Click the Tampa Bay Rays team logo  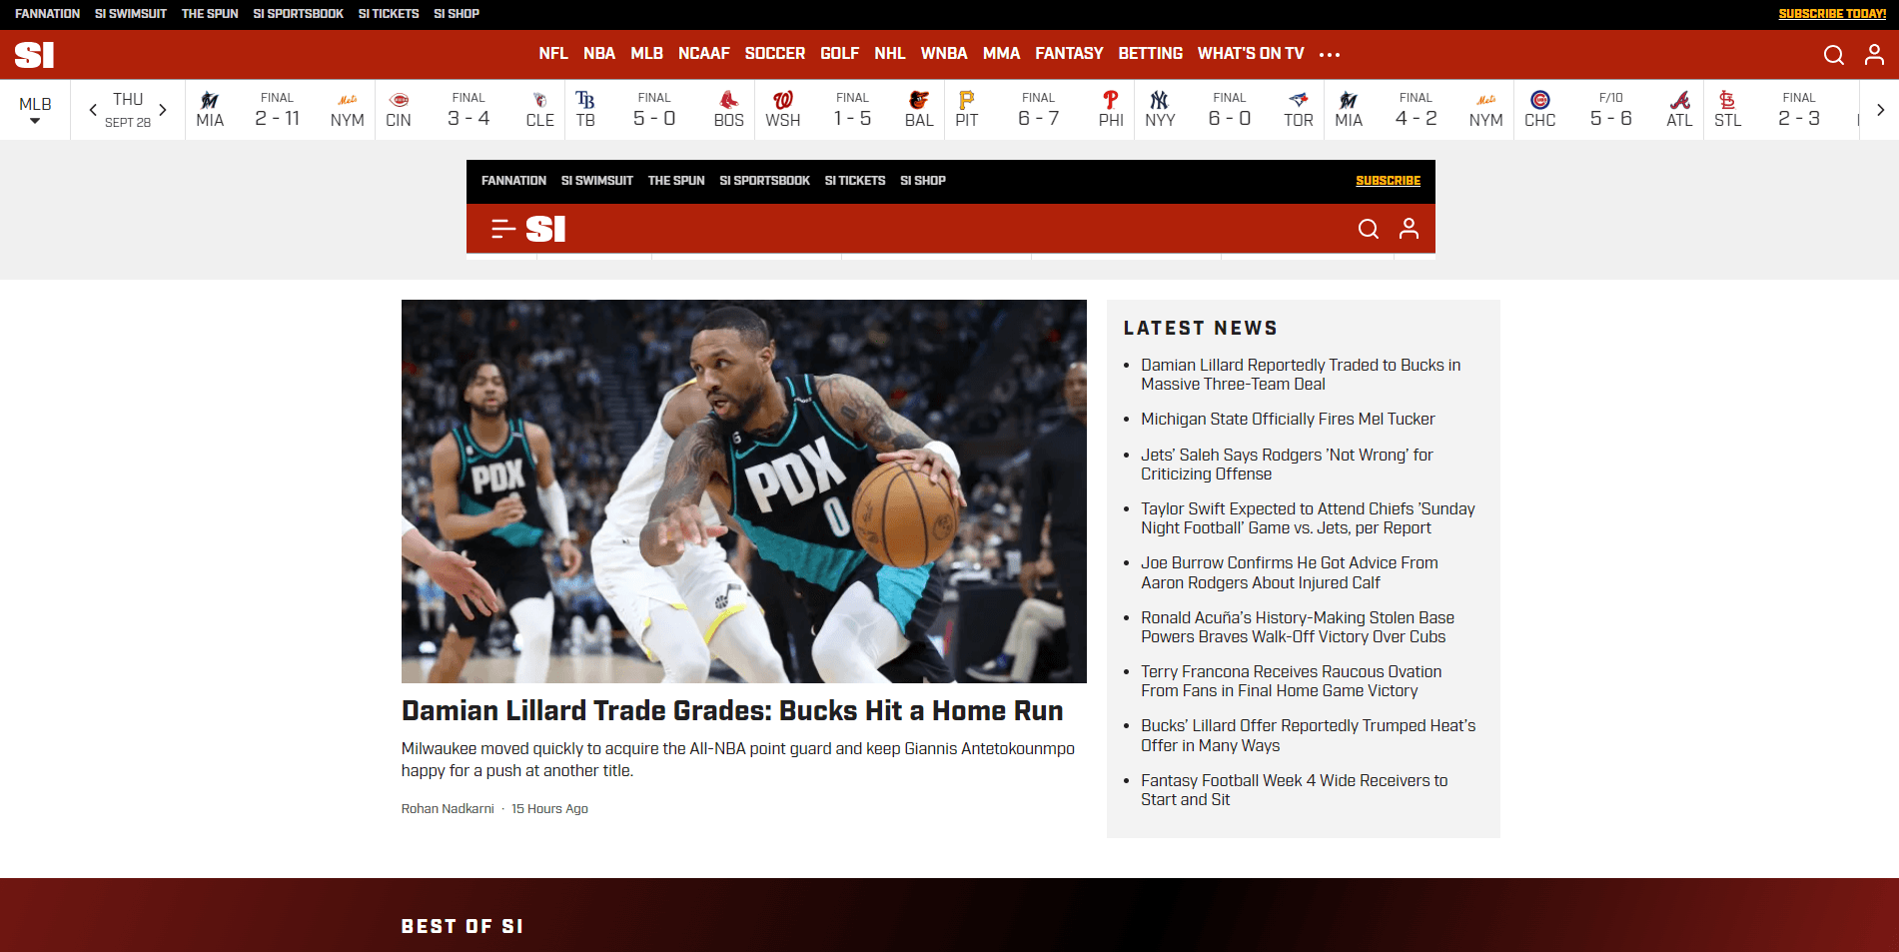pyautogui.click(x=585, y=100)
